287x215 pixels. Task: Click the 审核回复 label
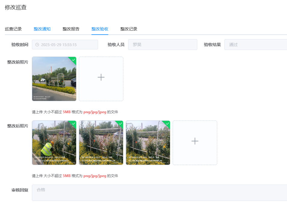[20, 190]
